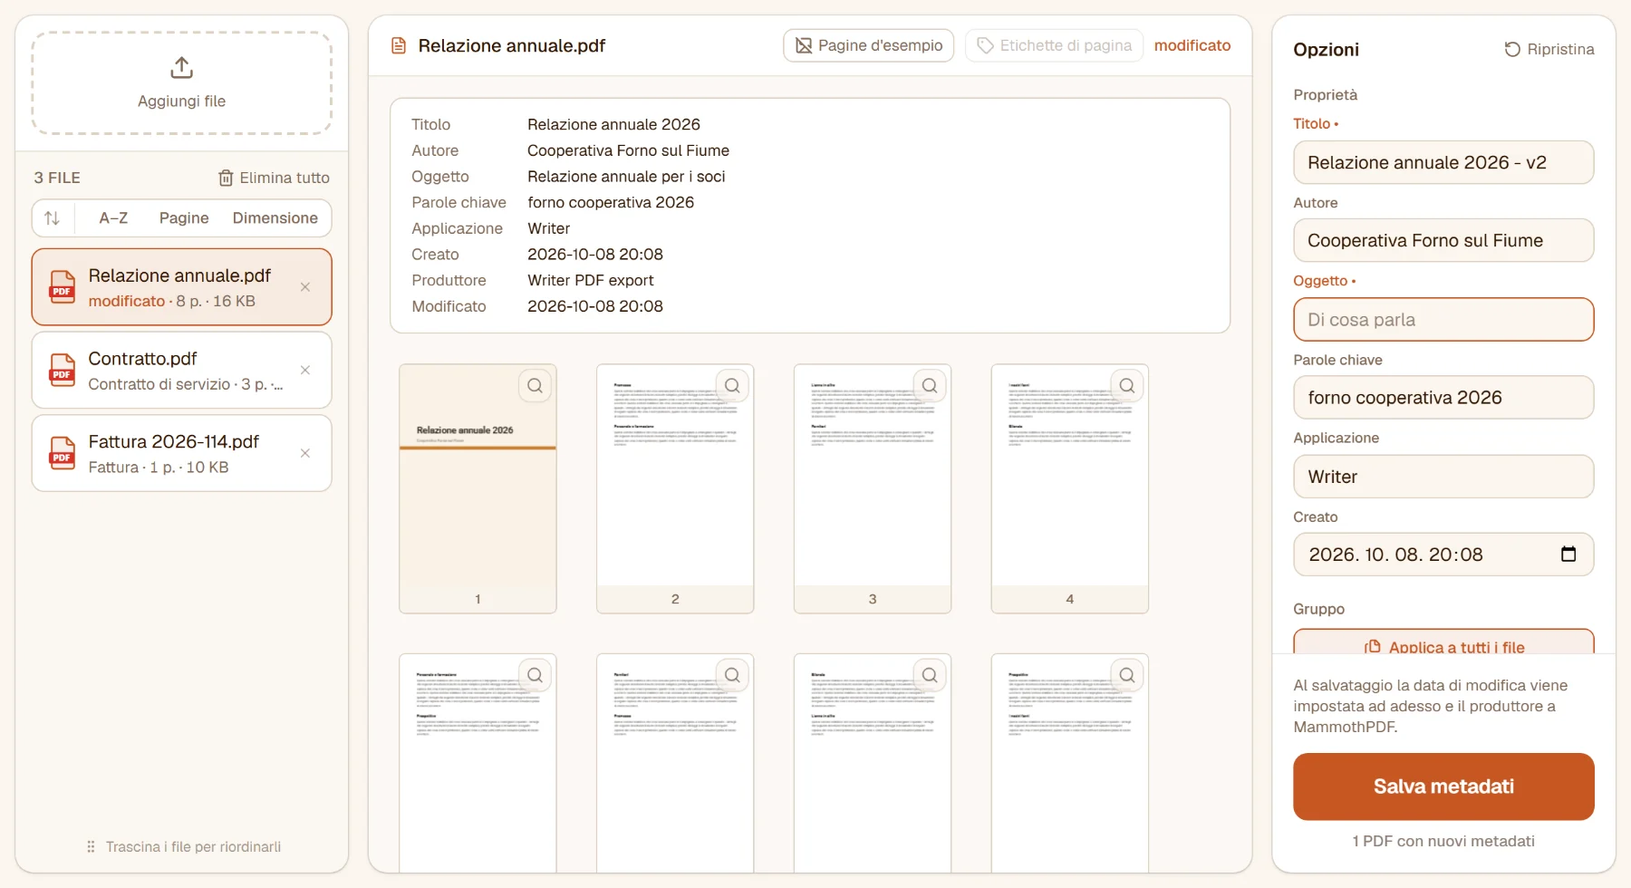Click the Oggetto field with placeholder Di cosa parla
The height and width of the screenshot is (888, 1631).
(1443, 320)
